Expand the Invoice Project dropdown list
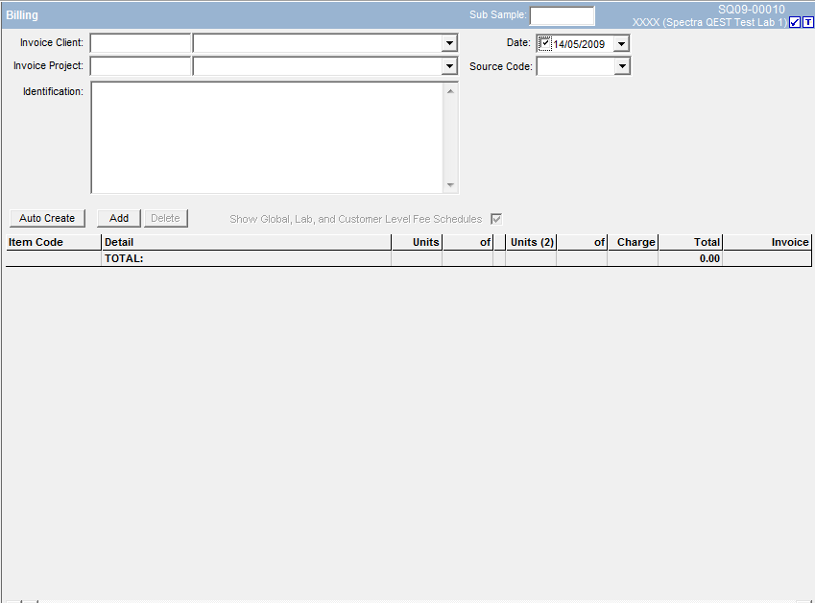The image size is (815, 603). (x=449, y=66)
